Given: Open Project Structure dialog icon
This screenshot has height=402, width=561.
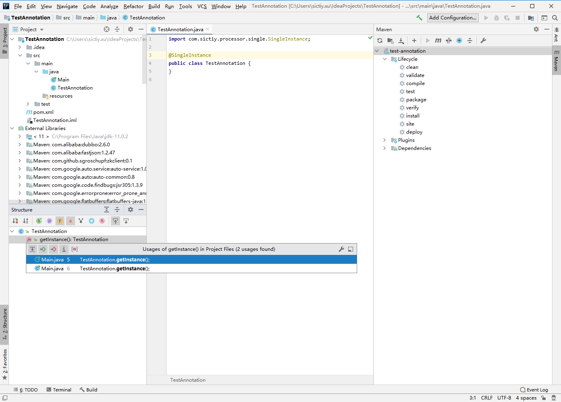Looking at the screenshot, I should point(531,18).
